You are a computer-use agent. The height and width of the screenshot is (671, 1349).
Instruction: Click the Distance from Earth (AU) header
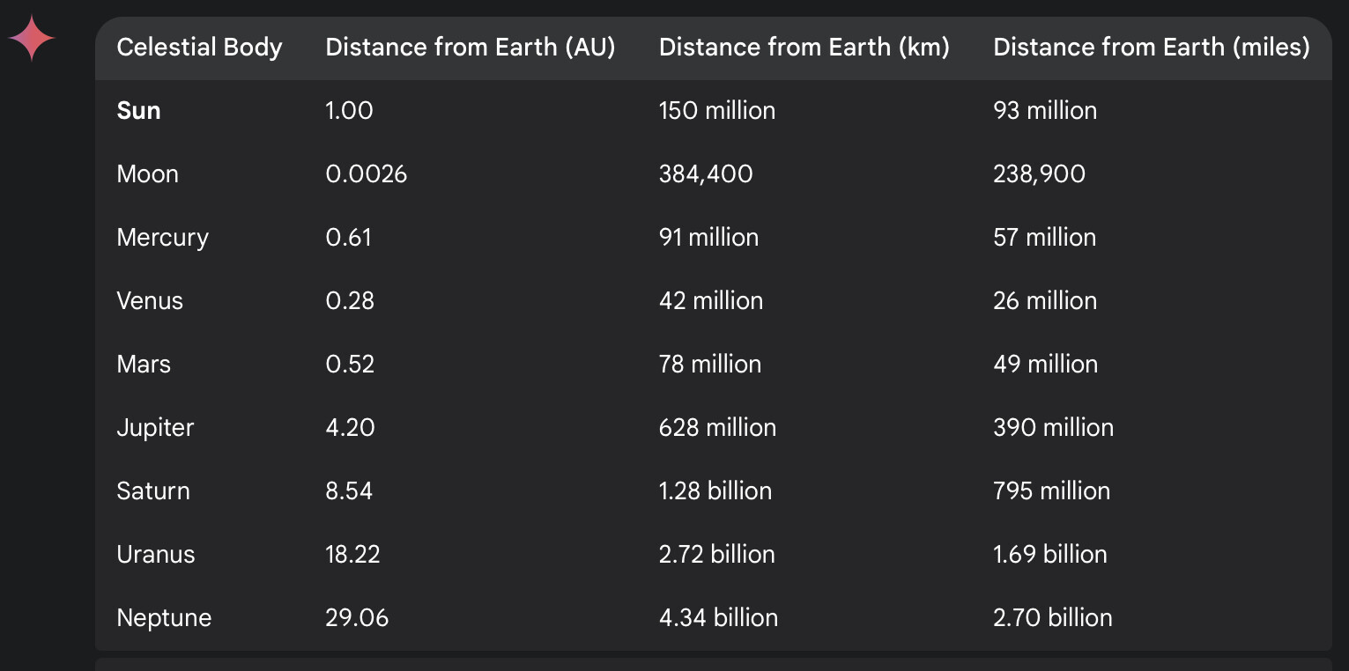click(x=470, y=47)
